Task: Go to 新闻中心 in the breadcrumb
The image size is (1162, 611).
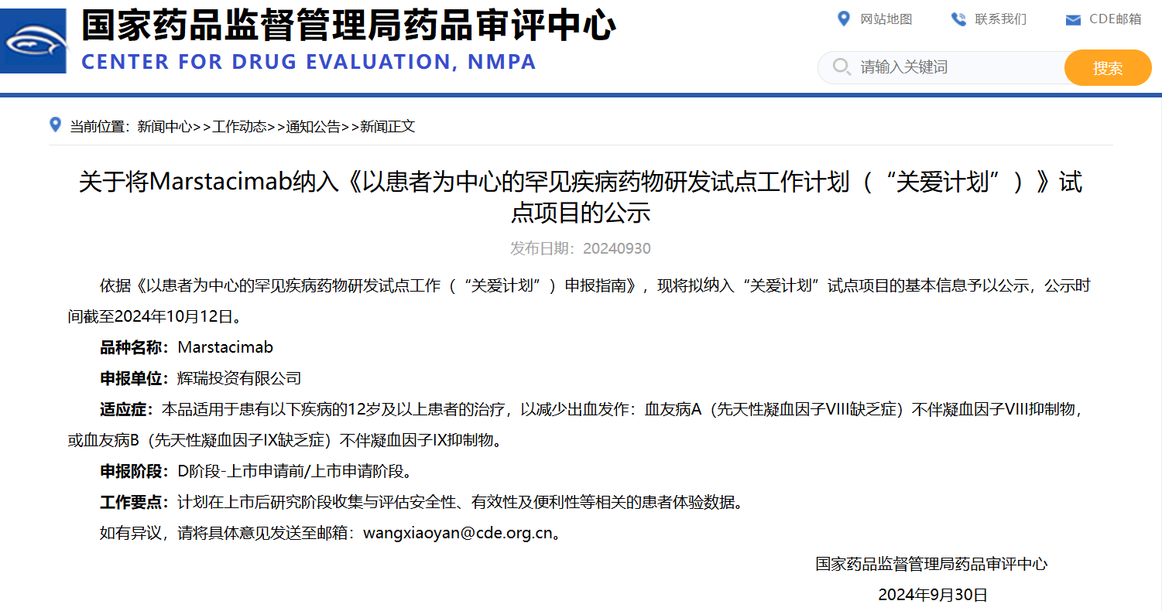Action: tap(165, 127)
